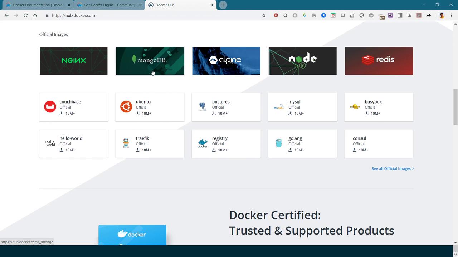Image resolution: width=458 pixels, height=257 pixels.
Task: Open the mongoDB official image banner
Action: coord(150,61)
